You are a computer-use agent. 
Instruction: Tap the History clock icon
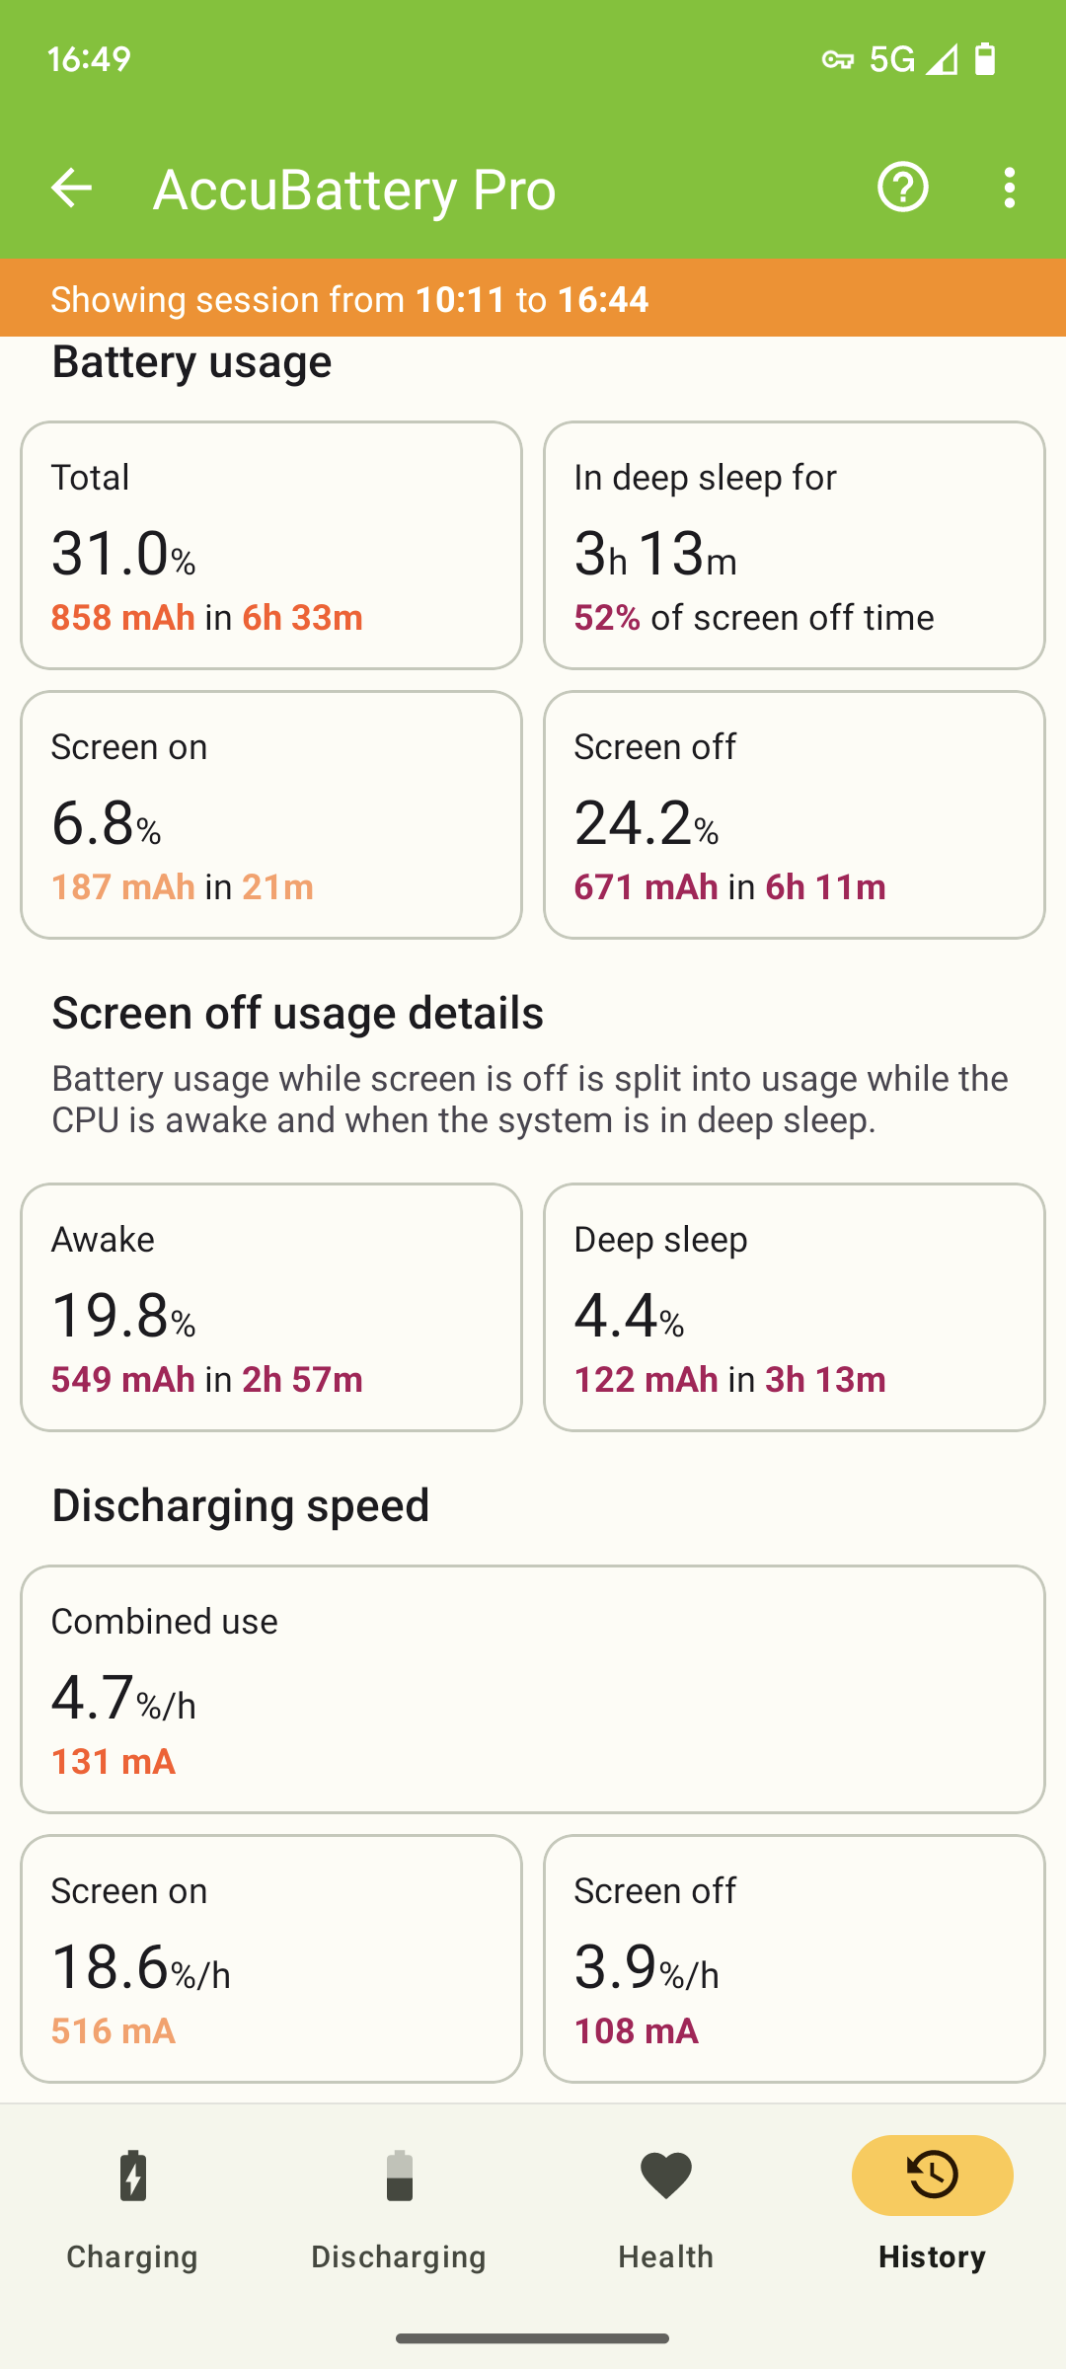pyautogui.click(x=933, y=2176)
